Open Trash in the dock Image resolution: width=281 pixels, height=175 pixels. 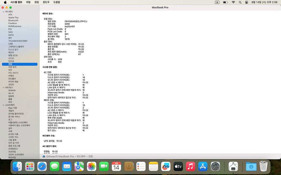pos(263,166)
